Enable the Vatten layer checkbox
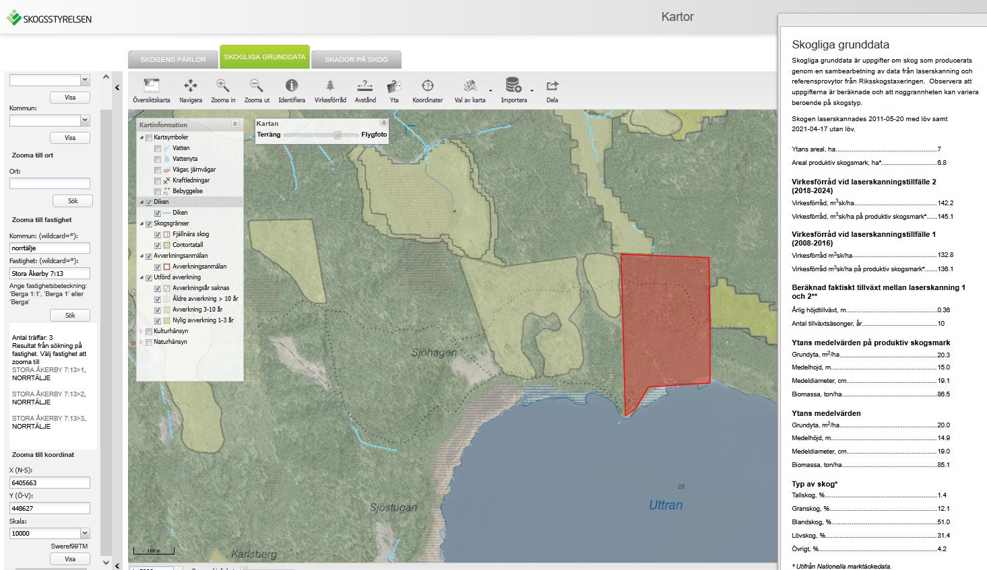 tap(158, 148)
